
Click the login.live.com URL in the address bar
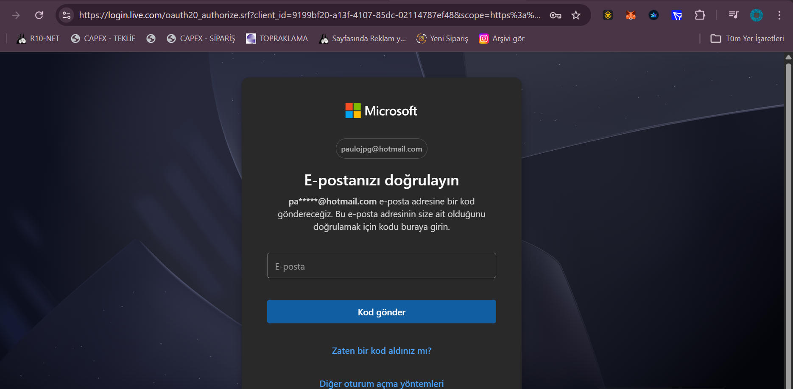(310, 15)
